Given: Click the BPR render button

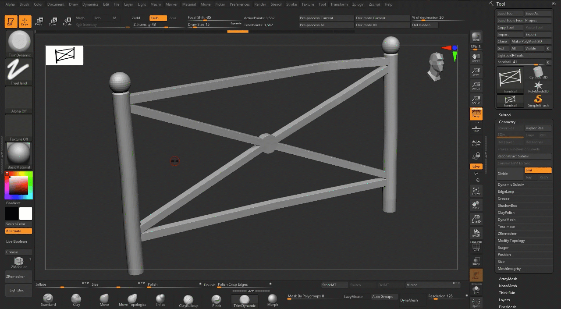Looking at the screenshot, I should point(476,38).
